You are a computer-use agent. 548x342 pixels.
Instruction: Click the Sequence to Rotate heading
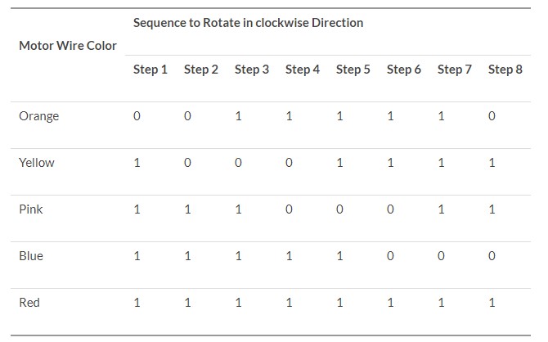click(x=248, y=23)
